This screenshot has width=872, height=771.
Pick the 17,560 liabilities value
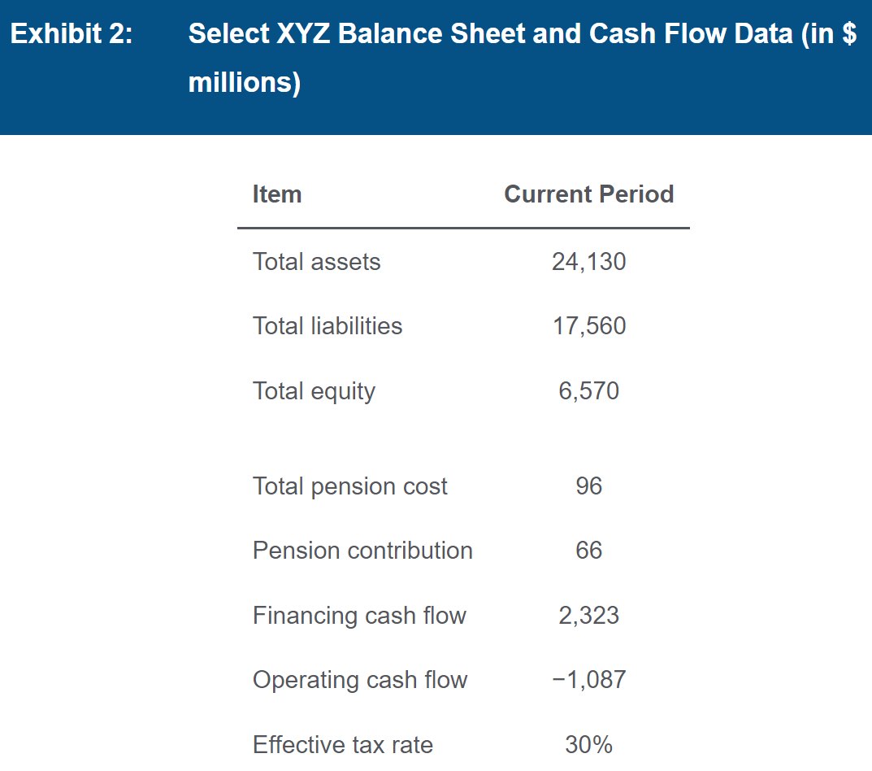click(588, 326)
